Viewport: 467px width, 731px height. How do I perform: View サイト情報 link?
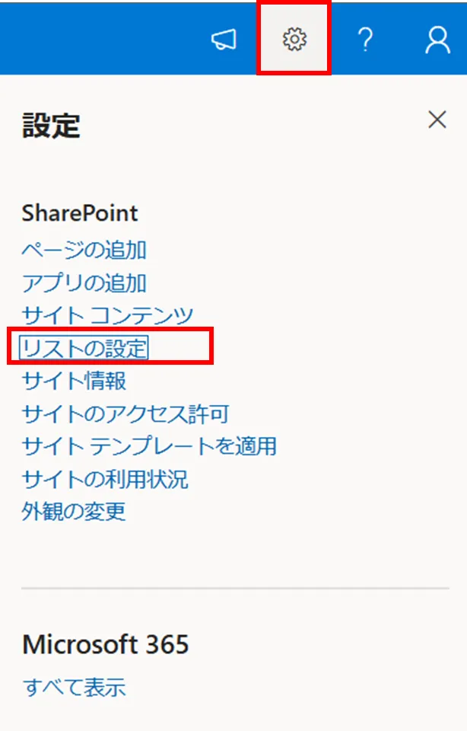tap(74, 380)
